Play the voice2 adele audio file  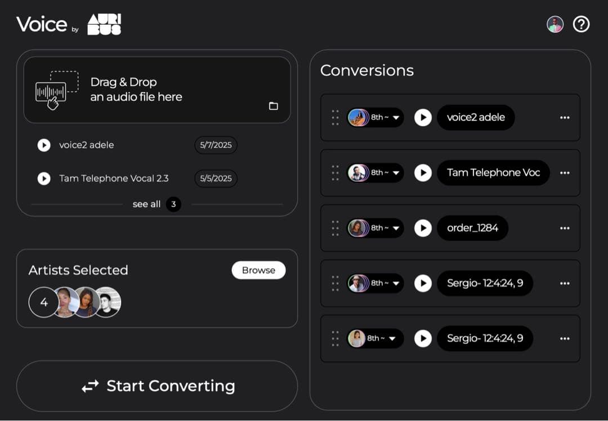tap(44, 145)
